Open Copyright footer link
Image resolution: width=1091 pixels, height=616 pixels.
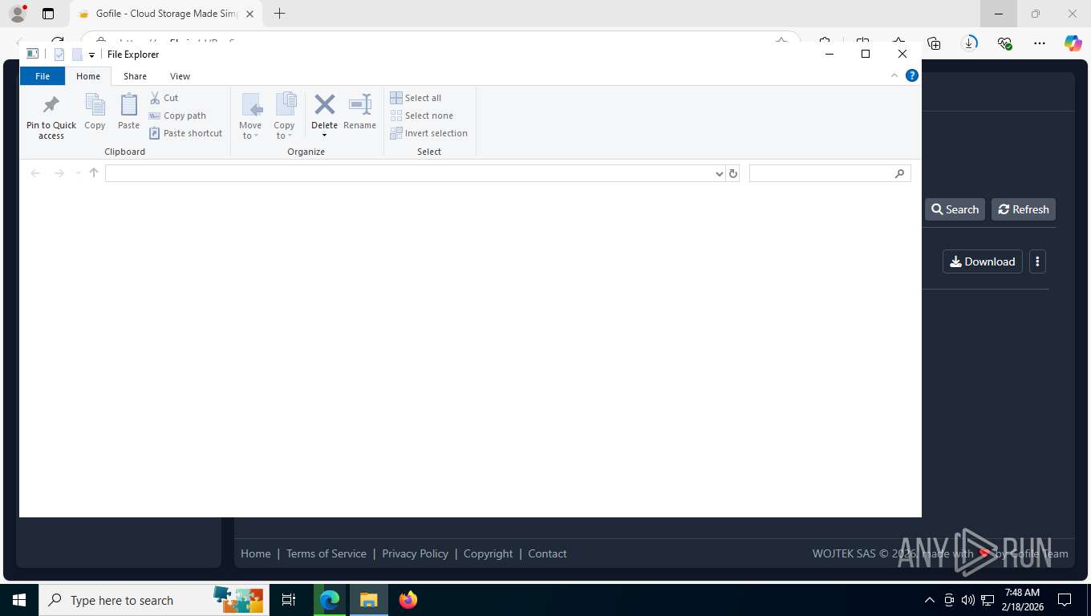[488, 553]
